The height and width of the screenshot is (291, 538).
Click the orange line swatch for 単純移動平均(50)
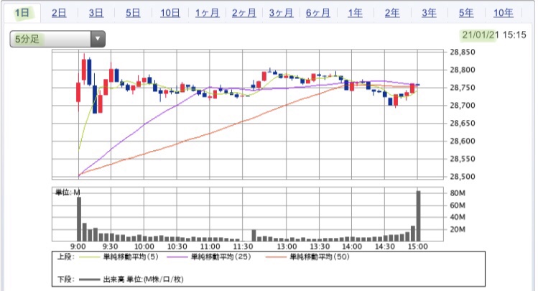(x=276, y=257)
